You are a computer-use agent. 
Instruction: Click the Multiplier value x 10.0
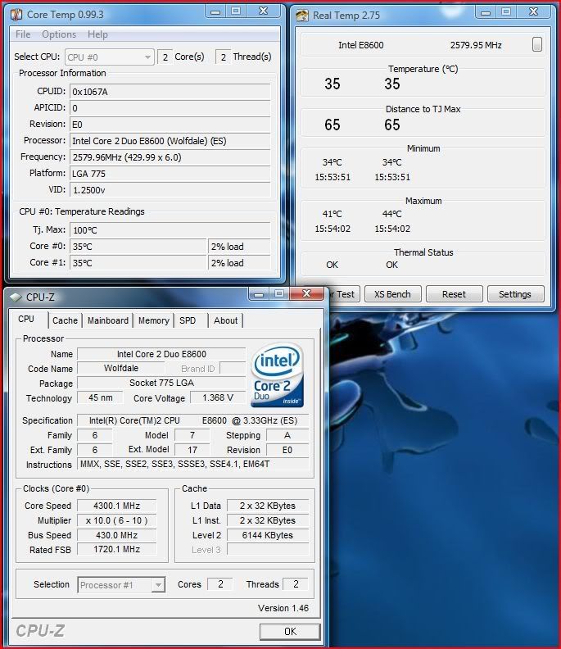click(x=116, y=520)
